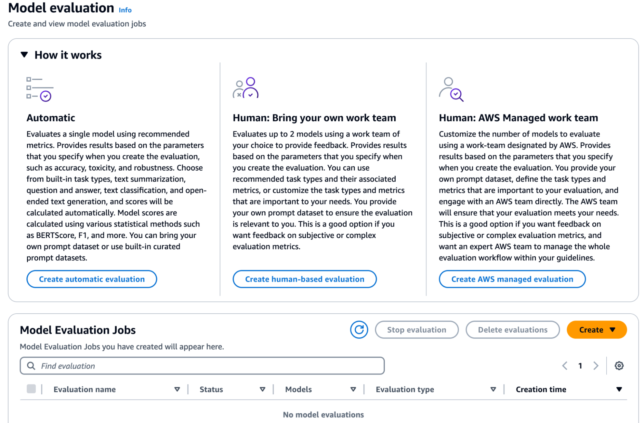644x423 pixels.
Task: Sort by the Evaluation type column arrow
Action: click(493, 389)
